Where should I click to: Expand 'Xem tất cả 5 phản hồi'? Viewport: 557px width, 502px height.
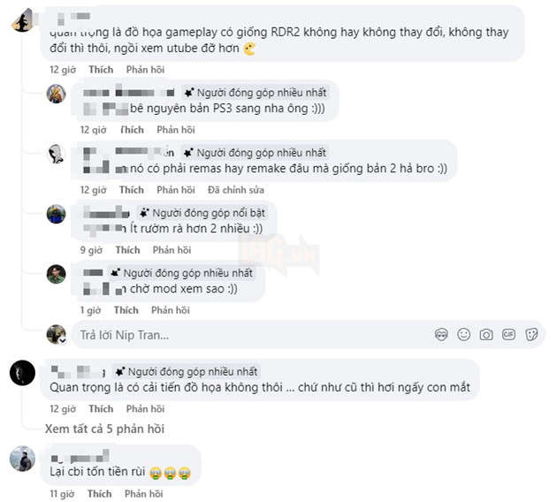coord(104,429)
